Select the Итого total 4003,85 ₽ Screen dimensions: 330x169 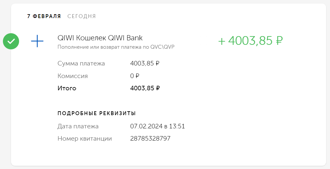[x=145, y=88]
